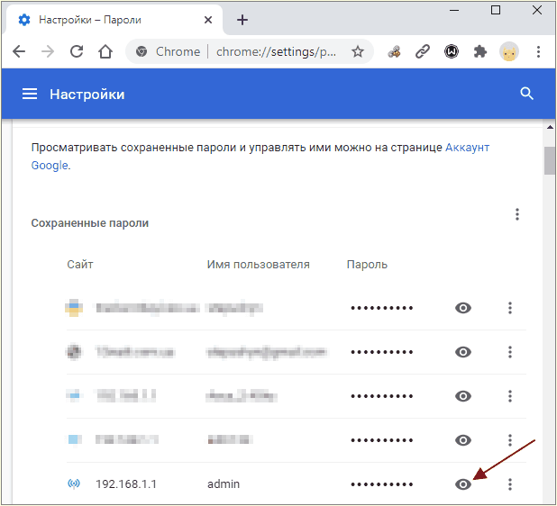Open the circular W extension icon
This screenshot has width=557, height=506.
pyautogui.click(x=452, y=52)
